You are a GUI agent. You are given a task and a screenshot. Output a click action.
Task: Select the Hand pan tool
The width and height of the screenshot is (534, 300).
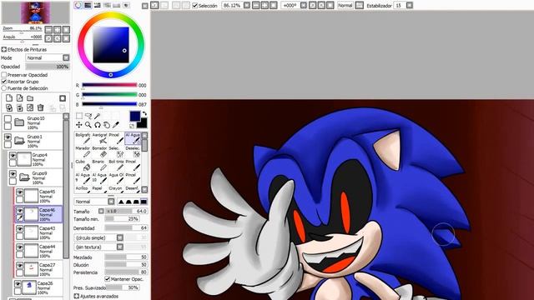[x=107, y=125]
